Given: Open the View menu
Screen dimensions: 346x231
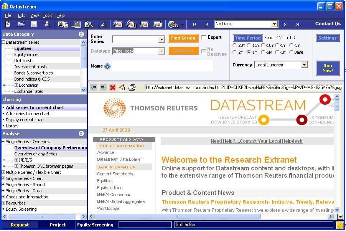Looking at the screenshot, I should point(35,15).
